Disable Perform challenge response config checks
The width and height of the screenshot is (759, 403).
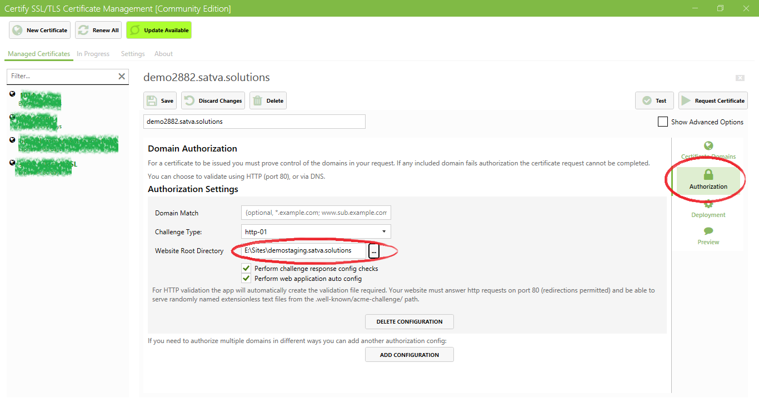pos(246,268)
